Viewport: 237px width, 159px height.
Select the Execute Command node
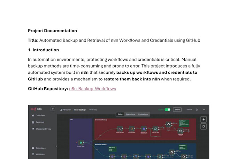pyautogui.click(x=120, y=129)
